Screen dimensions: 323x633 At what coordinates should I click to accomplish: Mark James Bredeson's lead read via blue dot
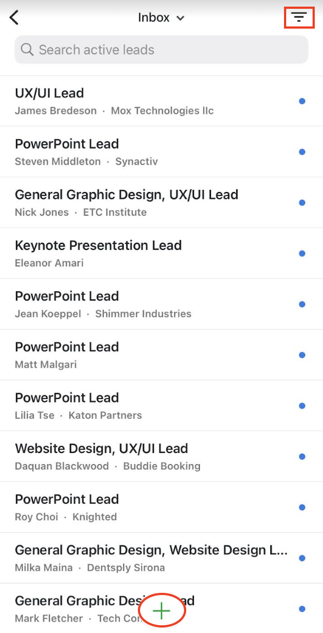pyautogui.click(x=302, y=101)
